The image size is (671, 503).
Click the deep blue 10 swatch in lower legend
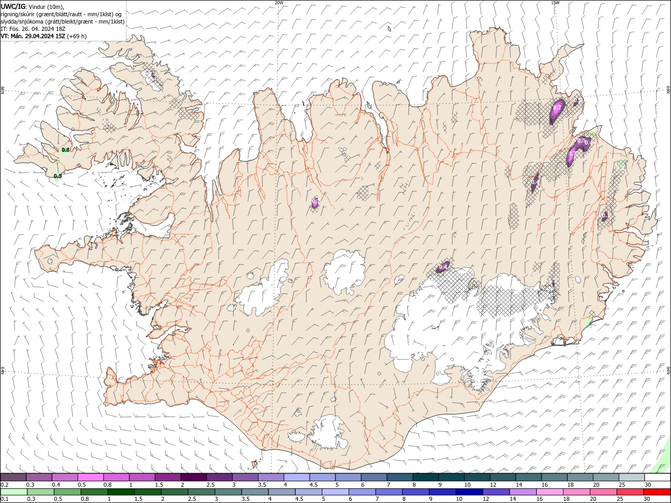[x=469, y=492]
